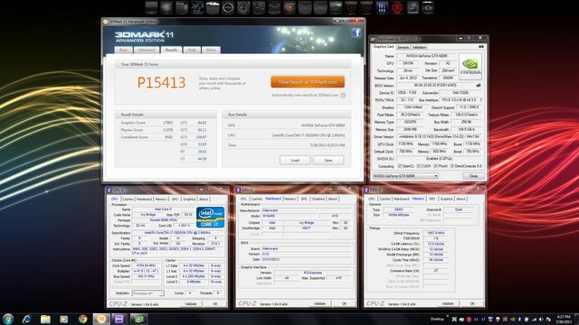Launch Google Chrome from the taskbar

pyautogui.click(x=82, y=319)
